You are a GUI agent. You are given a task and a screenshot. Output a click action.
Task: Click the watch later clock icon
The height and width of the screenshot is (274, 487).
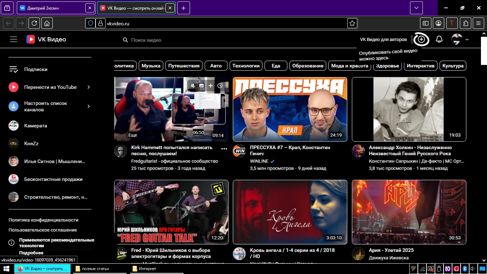coord(220,86)
